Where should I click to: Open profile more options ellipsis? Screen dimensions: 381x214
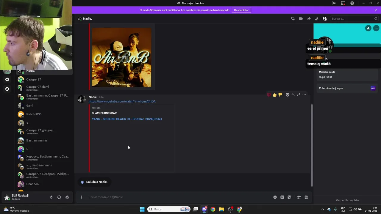point(376,28)
